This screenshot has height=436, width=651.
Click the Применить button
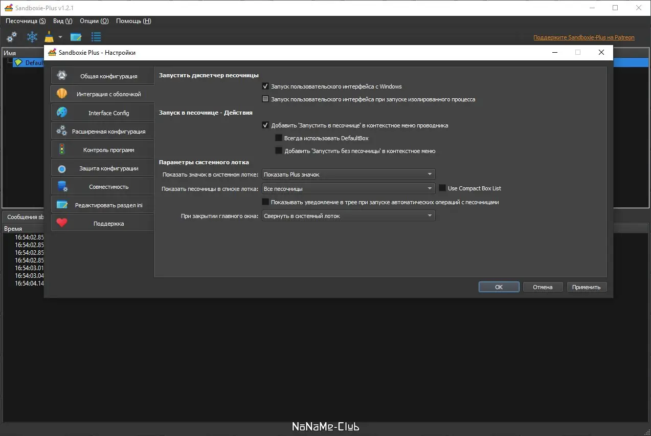coord(587,287)
